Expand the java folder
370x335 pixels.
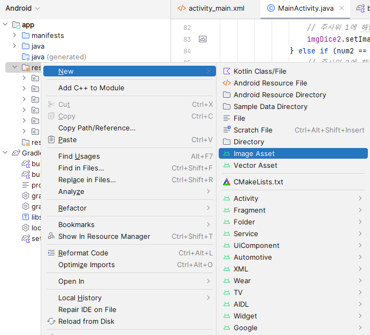(x=14, y=46)
